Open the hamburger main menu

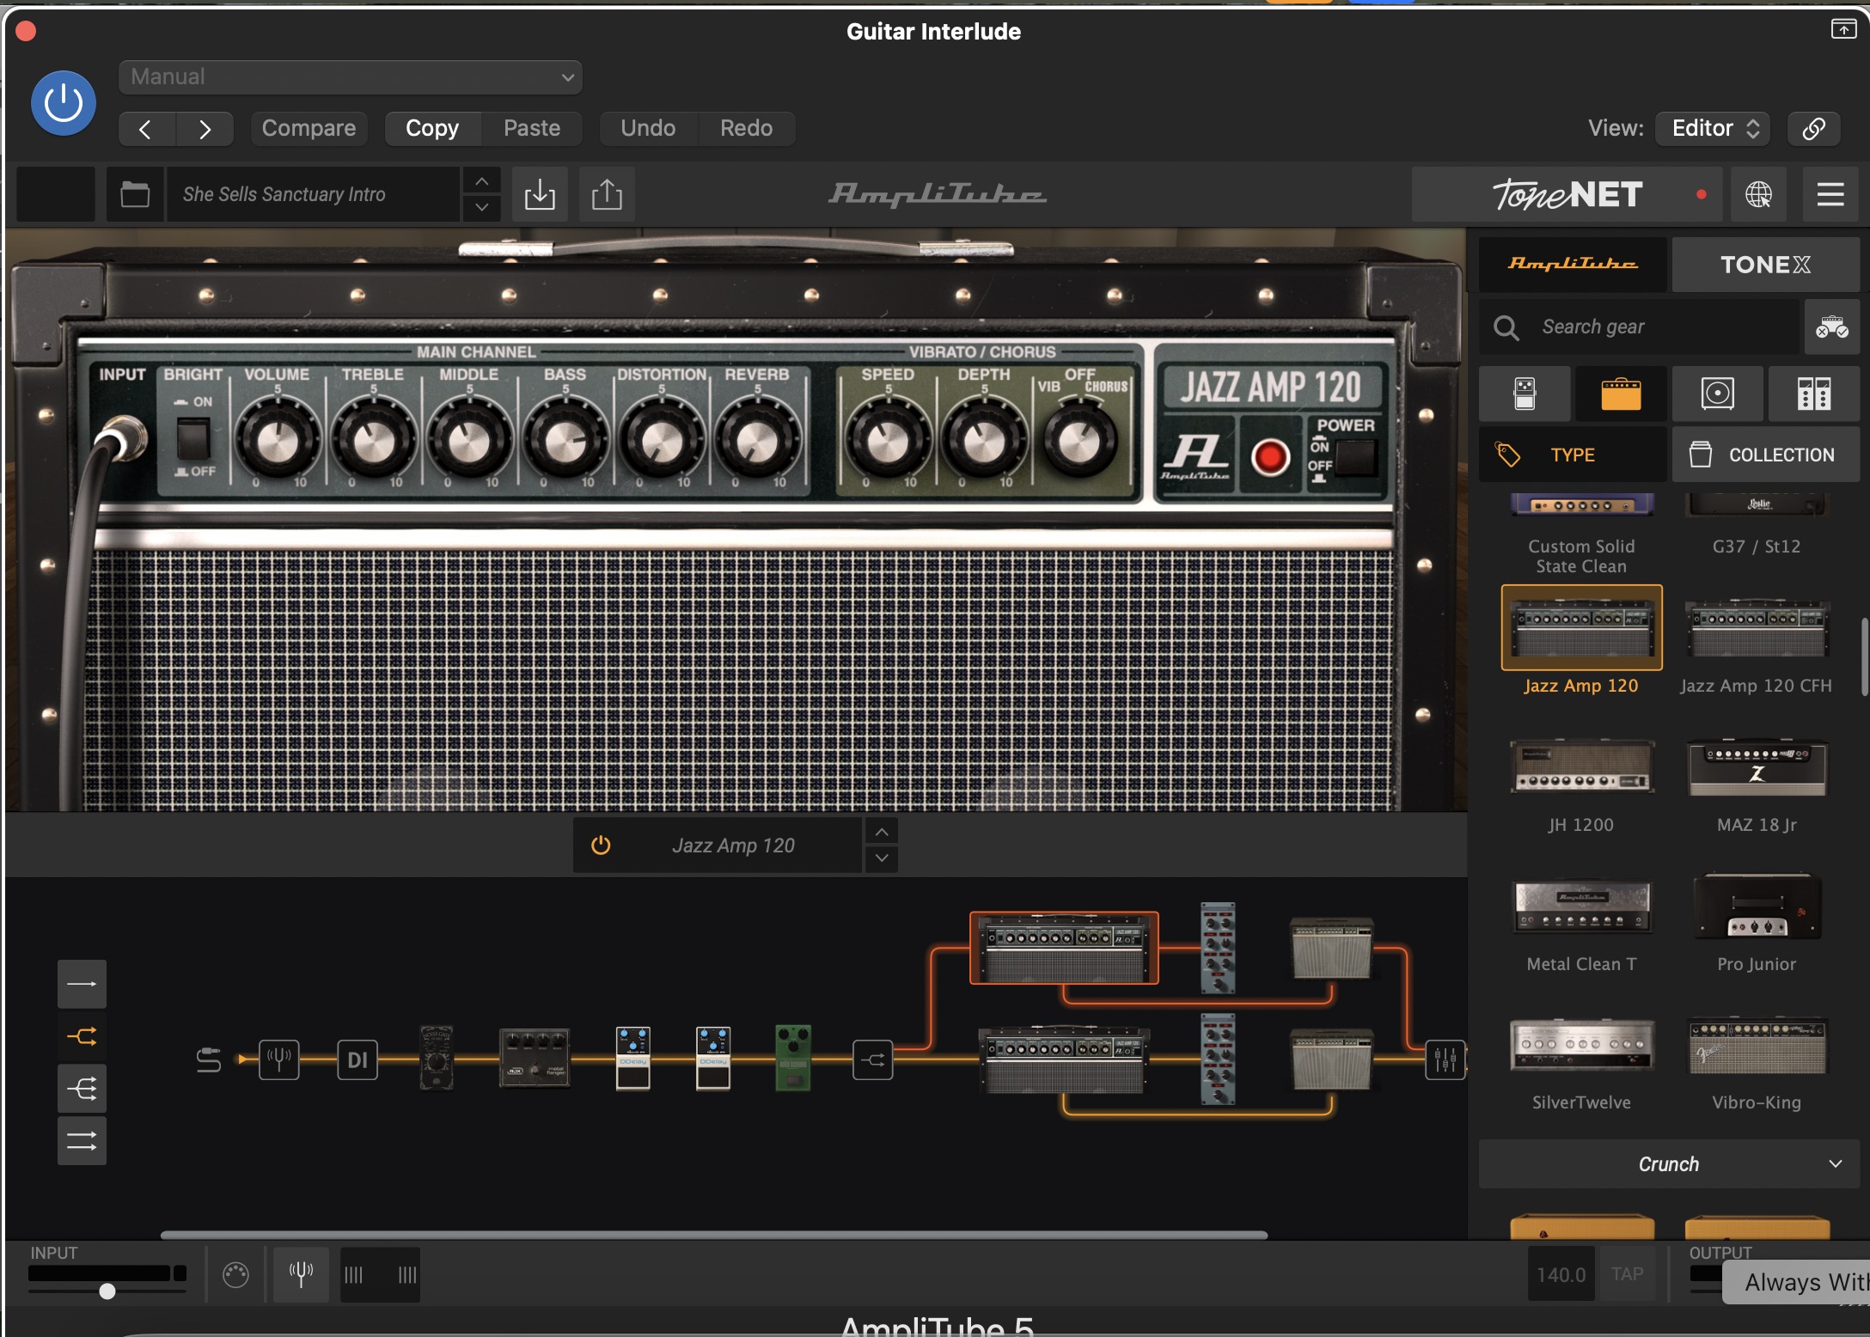coord(1830,194)
